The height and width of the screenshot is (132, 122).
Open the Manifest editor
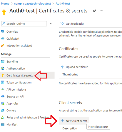pyautogui.click(x=12, y=124)
